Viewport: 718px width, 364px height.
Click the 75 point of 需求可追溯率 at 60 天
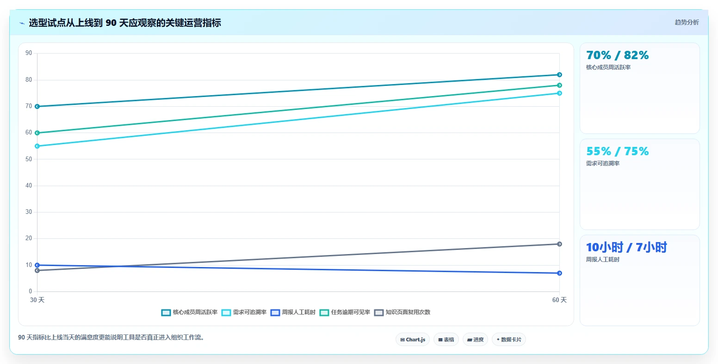click(x=559, y=93)
